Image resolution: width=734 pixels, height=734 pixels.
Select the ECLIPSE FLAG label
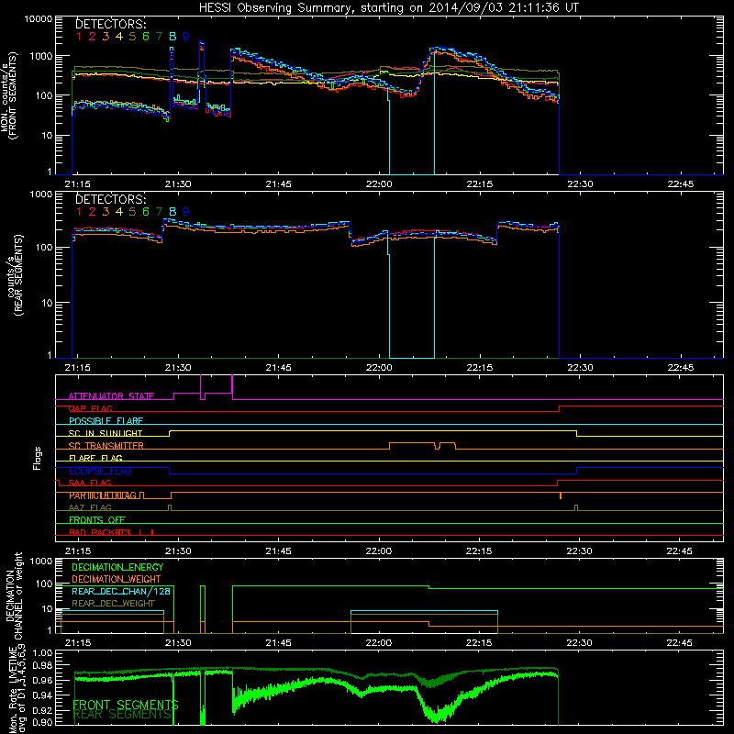(x=100, y=471)
